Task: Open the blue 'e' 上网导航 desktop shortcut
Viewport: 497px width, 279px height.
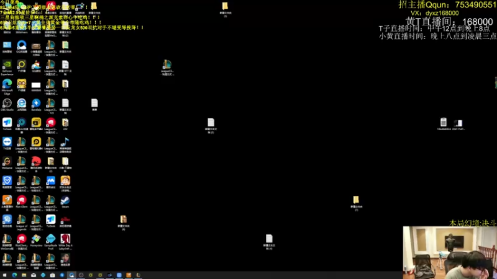Action: click(x=22, y=105)
